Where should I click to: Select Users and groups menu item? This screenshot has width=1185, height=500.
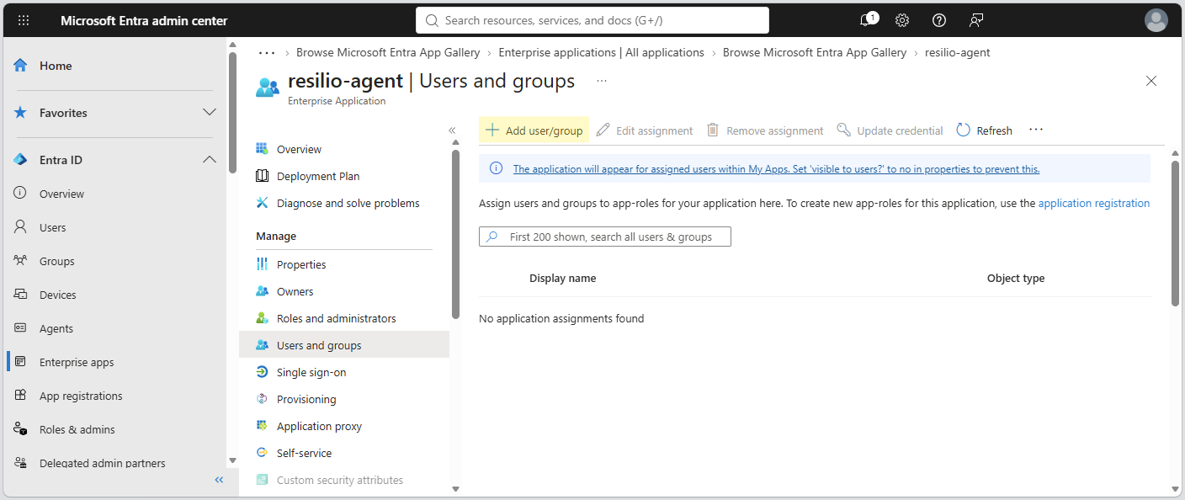344,345
